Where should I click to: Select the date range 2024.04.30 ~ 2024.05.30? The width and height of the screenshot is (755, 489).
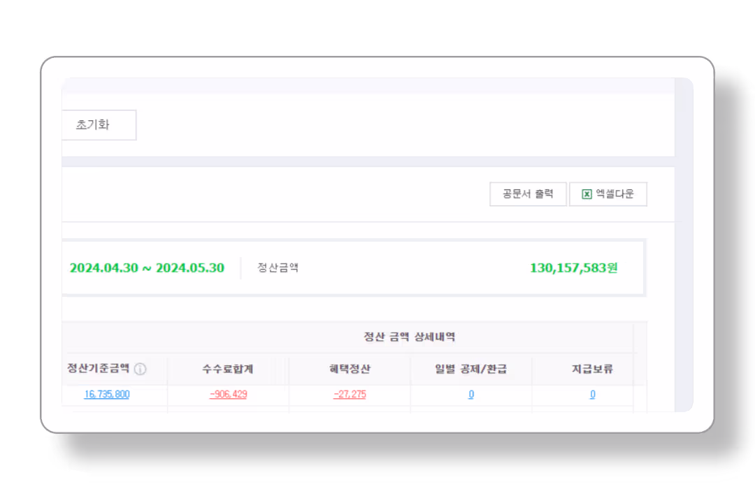pos(148,268)
